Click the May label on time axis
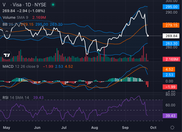This screenshot has width=182, height=132. [7, 128]
